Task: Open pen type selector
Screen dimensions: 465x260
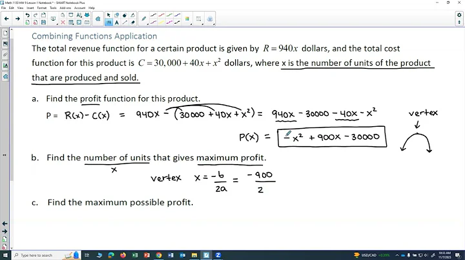Action: click(144, 19)
